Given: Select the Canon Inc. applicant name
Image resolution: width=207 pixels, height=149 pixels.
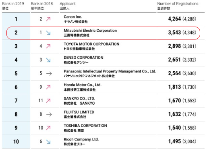Looking at the screenshot, I should (x=73, y=17).
